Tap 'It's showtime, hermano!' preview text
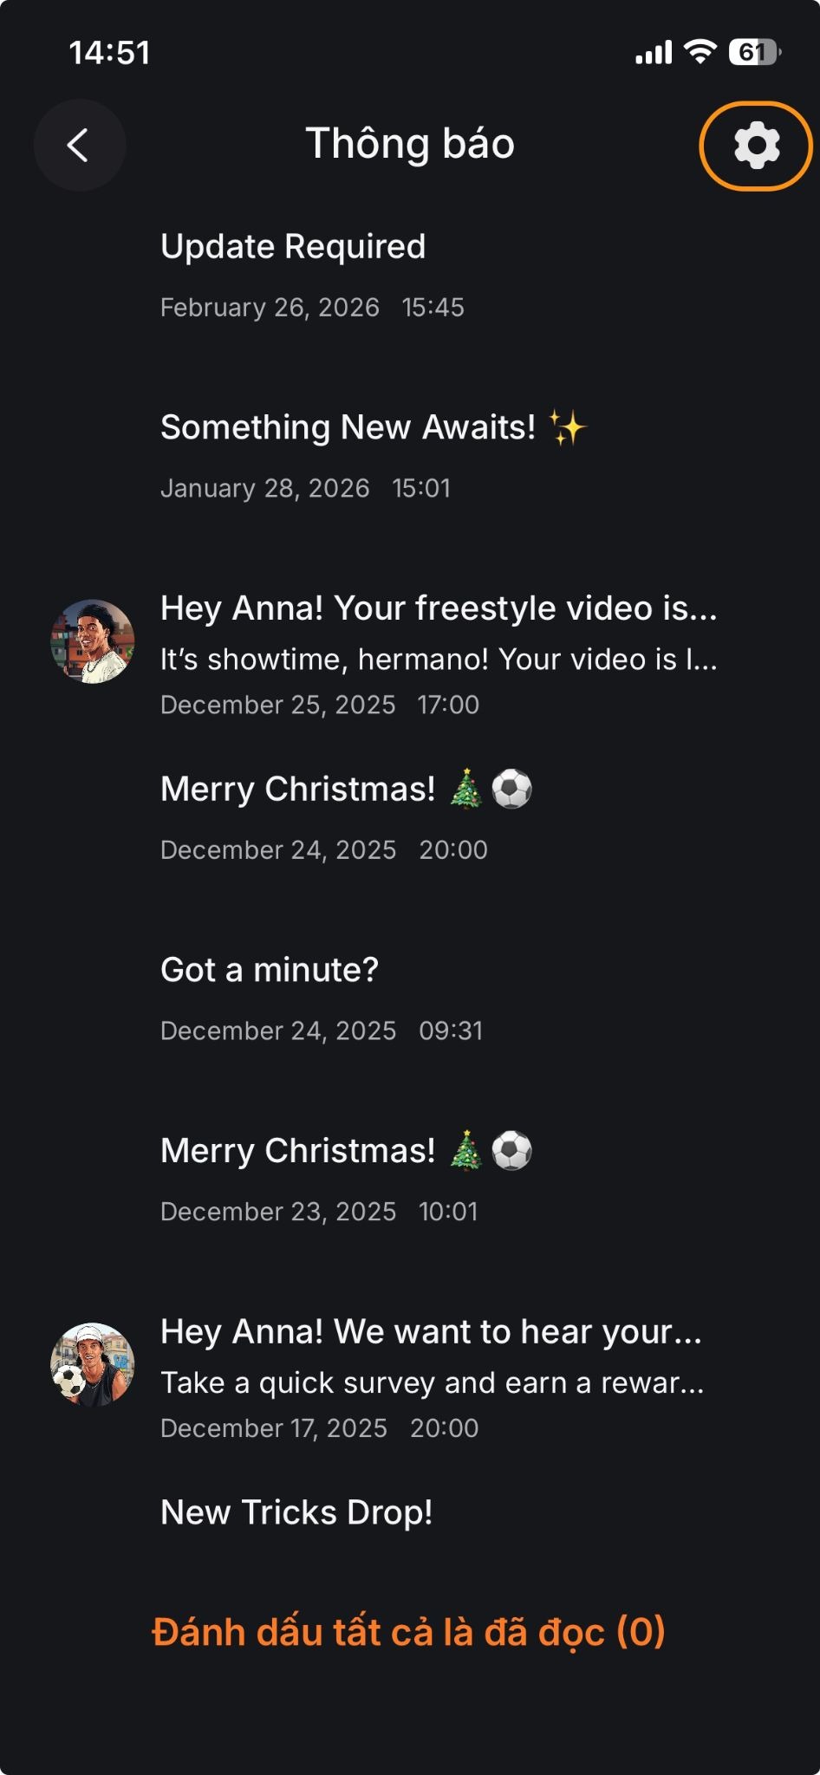 [x=439, y=660]
